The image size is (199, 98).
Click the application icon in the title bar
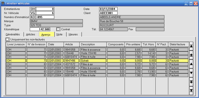3,3
